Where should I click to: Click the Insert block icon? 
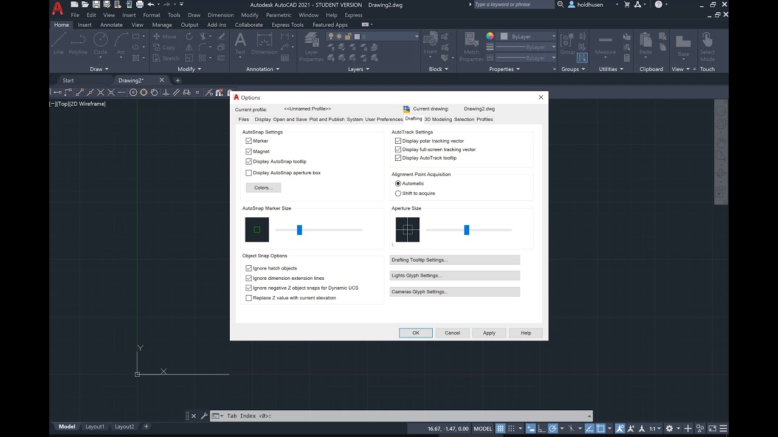click(x=430, y=43)
